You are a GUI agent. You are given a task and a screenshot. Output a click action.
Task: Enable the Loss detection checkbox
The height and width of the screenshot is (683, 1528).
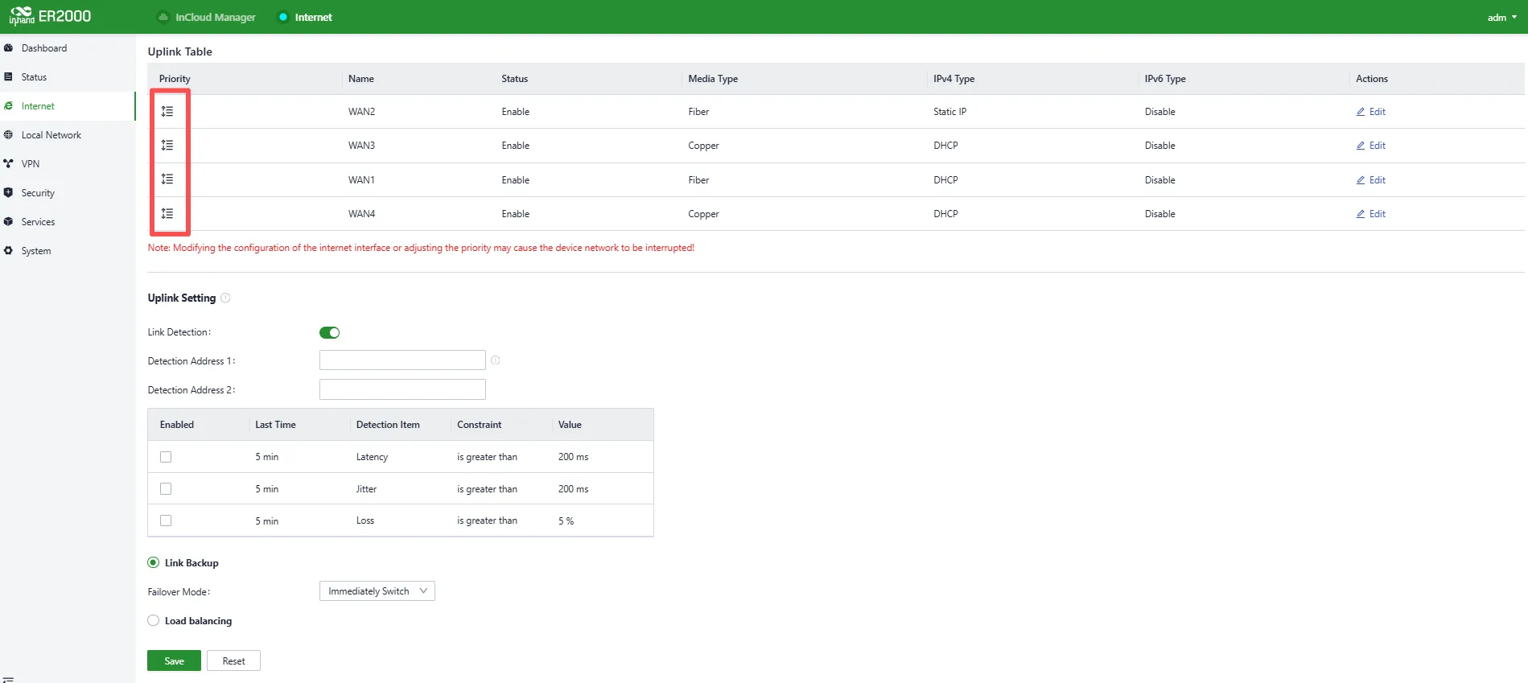tap(166, 520)
